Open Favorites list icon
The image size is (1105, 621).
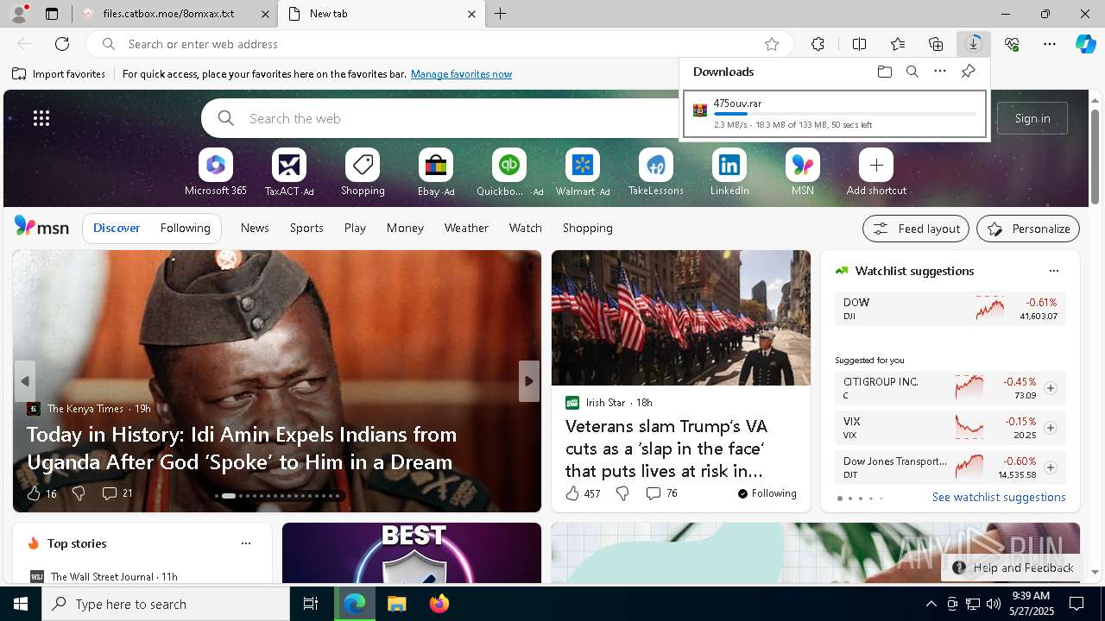click(x=898, y=44)
